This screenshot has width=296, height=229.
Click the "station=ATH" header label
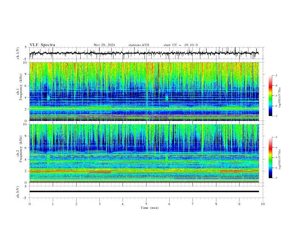(x=139, y=45)
